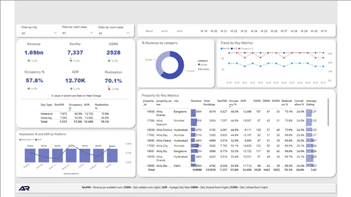The image size is (351, 197).
Task: Click the light Business segment of the donut
Action: [x=158, y=62]
